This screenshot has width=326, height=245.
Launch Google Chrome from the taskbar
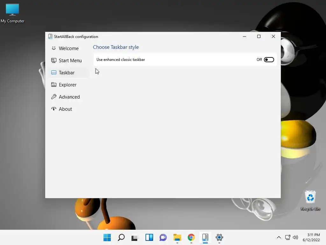pyautogui.click(x=191, y=237)
